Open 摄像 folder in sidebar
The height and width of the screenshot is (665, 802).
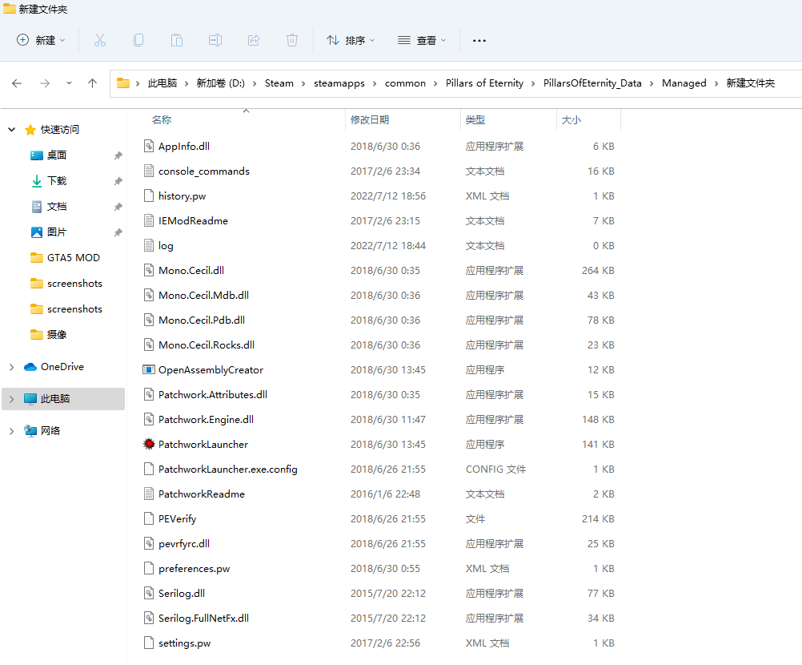56,334
